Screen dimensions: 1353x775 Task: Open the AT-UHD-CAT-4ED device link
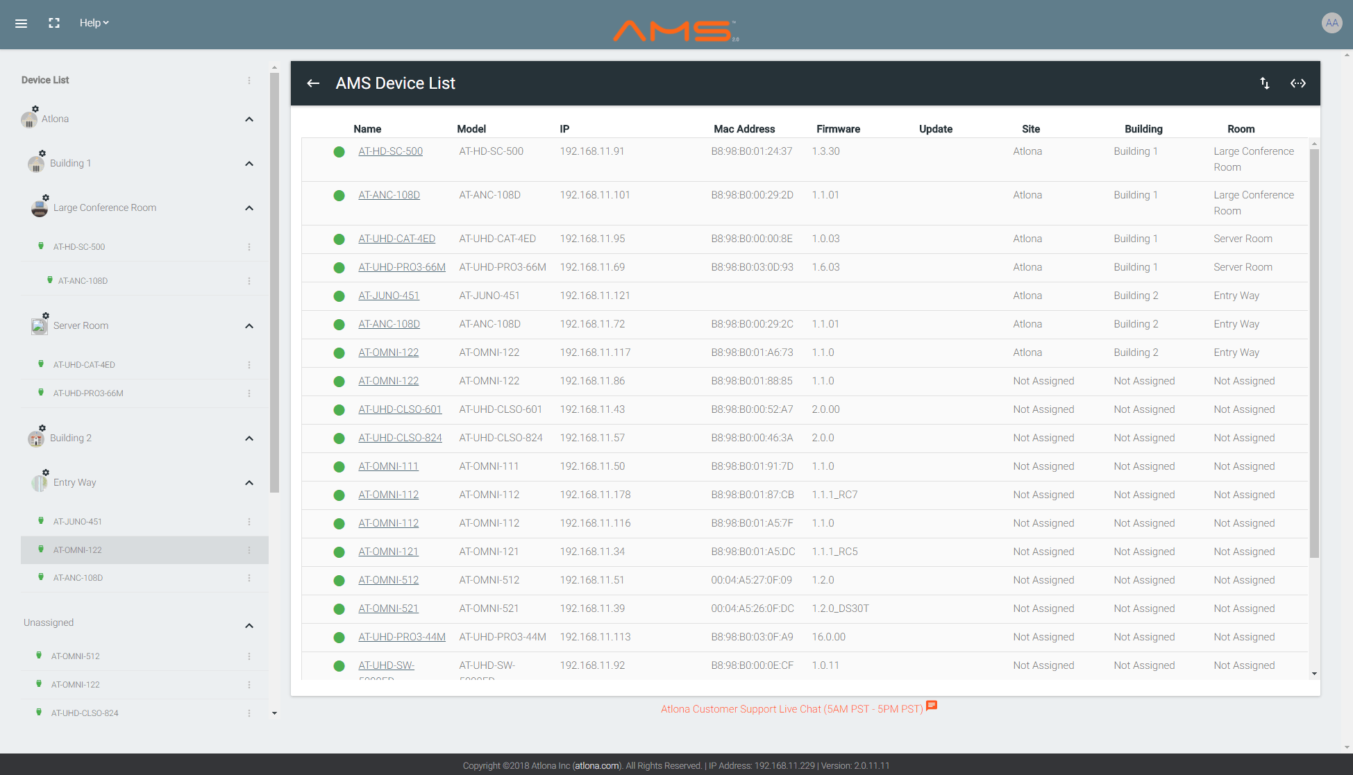[x=396, y=239]
